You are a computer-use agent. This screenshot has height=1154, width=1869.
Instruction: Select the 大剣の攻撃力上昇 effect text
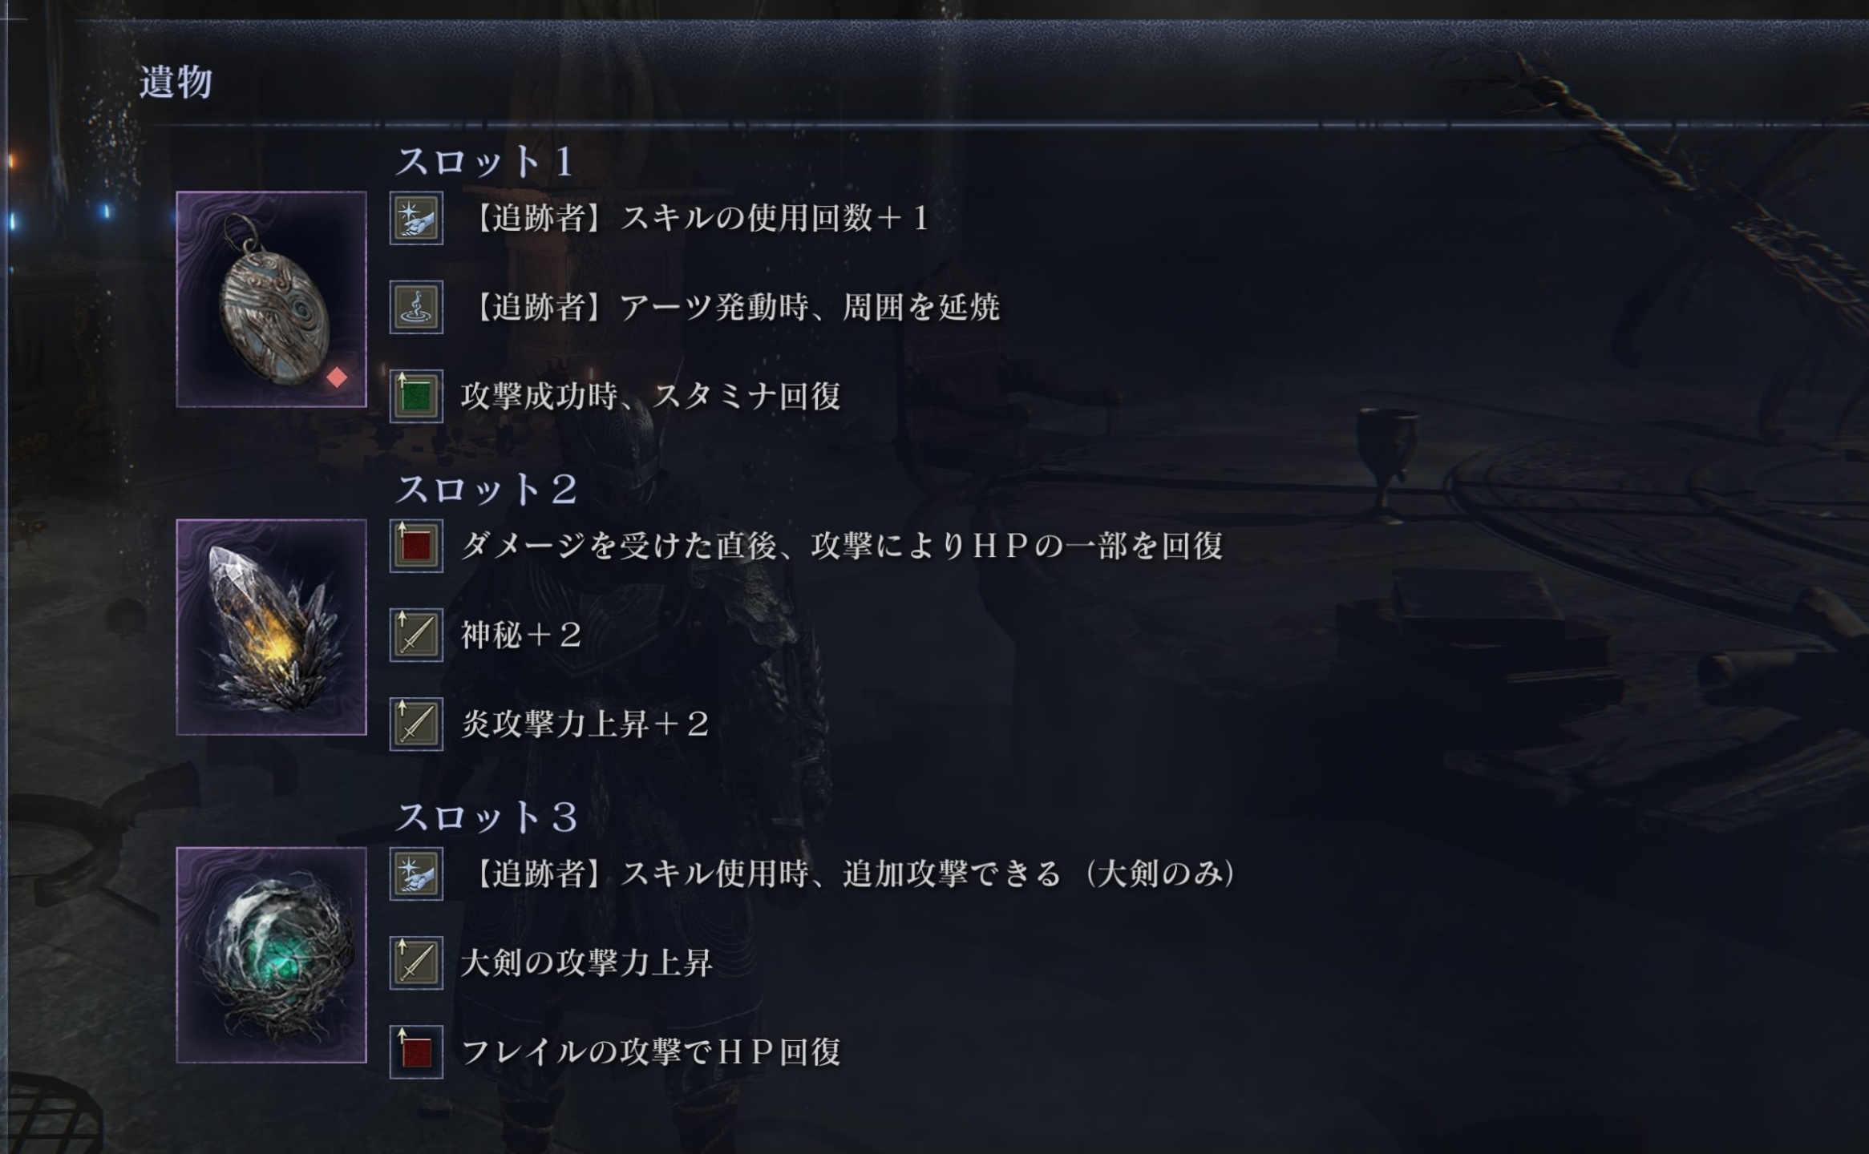(587, 962)
